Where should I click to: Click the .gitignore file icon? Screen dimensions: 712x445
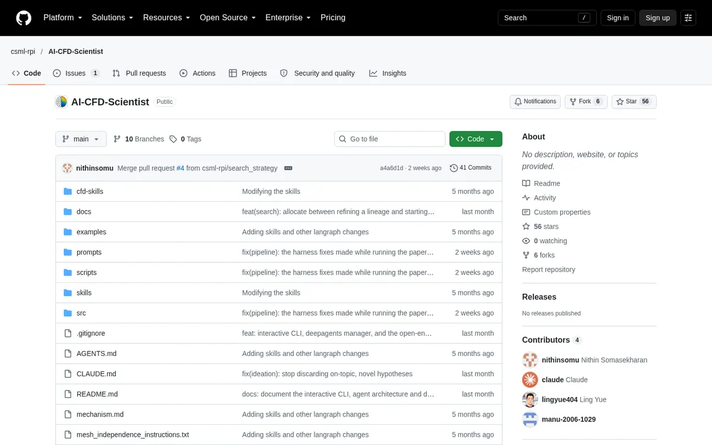point(68,333)
